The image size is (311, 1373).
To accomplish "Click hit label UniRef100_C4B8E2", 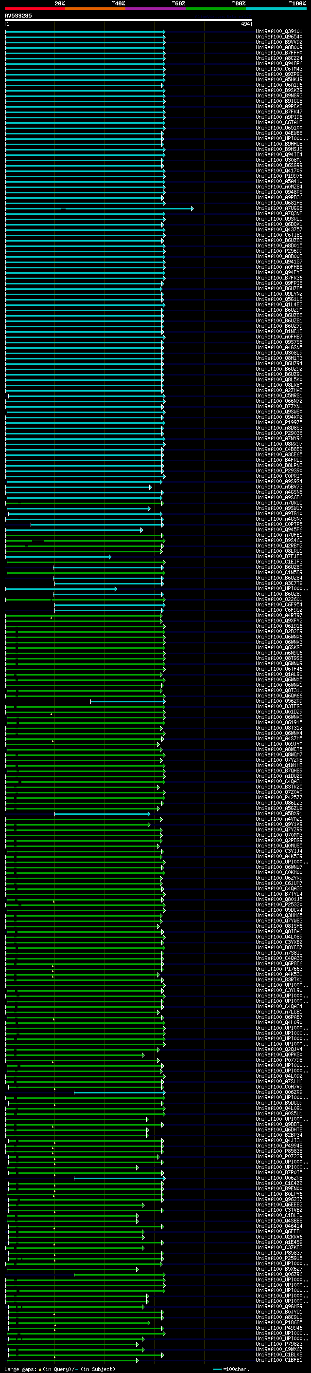I will pyautogui.click(x=279, y=450).
